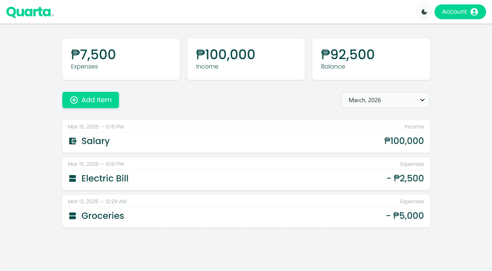The image size is (492, 271).
Task: Click the plus circle icon in Add Item
Action: pyautogui.click(x=74, y=100)
